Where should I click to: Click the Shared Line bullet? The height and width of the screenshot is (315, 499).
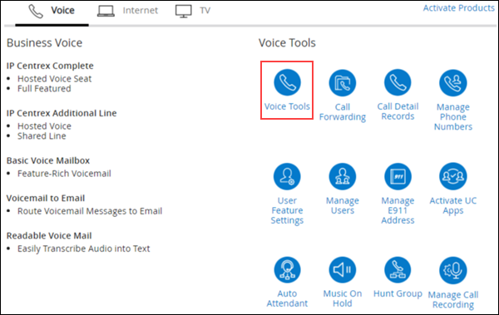[42, 135]
